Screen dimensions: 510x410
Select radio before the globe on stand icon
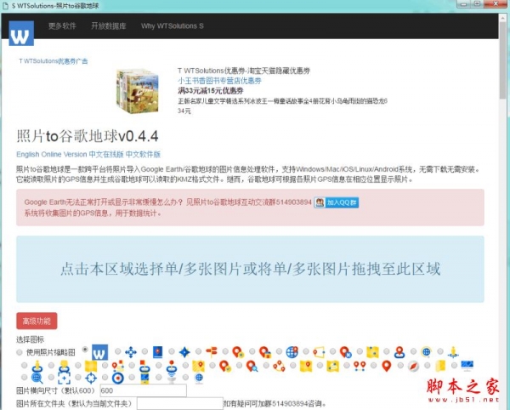pyautogui.click(x=185, y=378)
